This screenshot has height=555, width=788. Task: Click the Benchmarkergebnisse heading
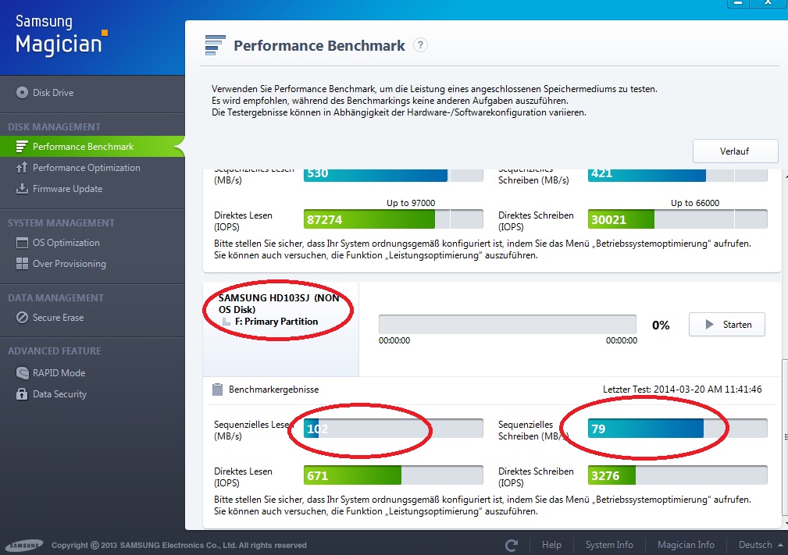(x=274, y=390)
